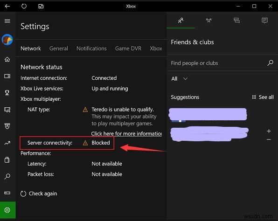
Task: Expand the hamburger navigation menu
Action: (x=7, y=21)
